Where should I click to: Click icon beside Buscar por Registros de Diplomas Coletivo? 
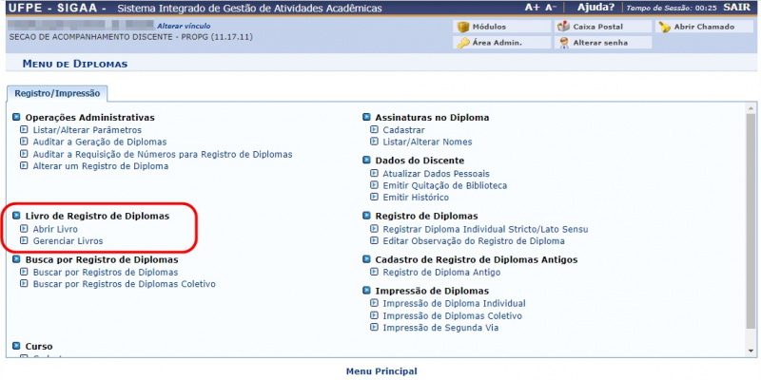(24, 284)
